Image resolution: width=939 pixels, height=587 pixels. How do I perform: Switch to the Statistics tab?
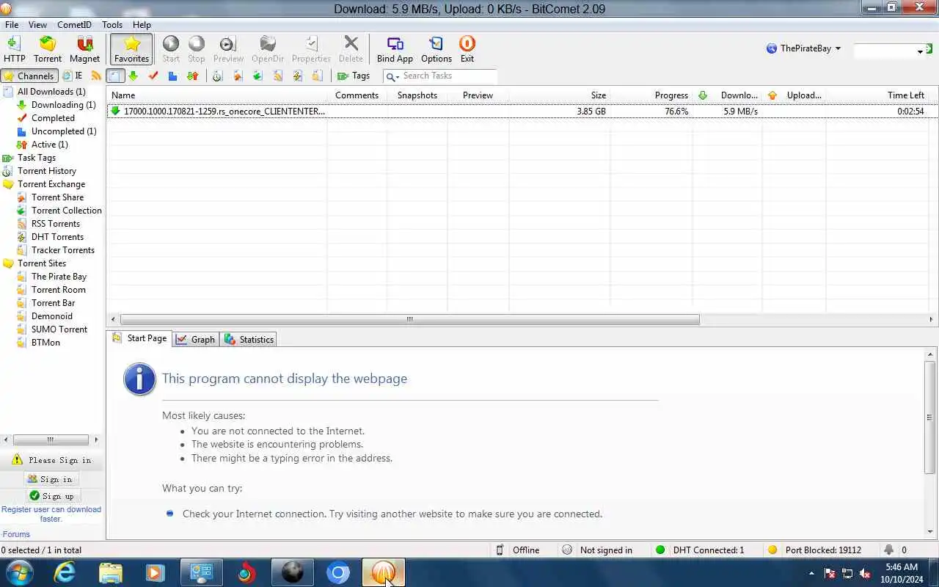click(249, 339)
